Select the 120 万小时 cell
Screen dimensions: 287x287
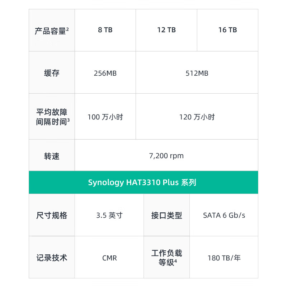(x=197, y=117)
